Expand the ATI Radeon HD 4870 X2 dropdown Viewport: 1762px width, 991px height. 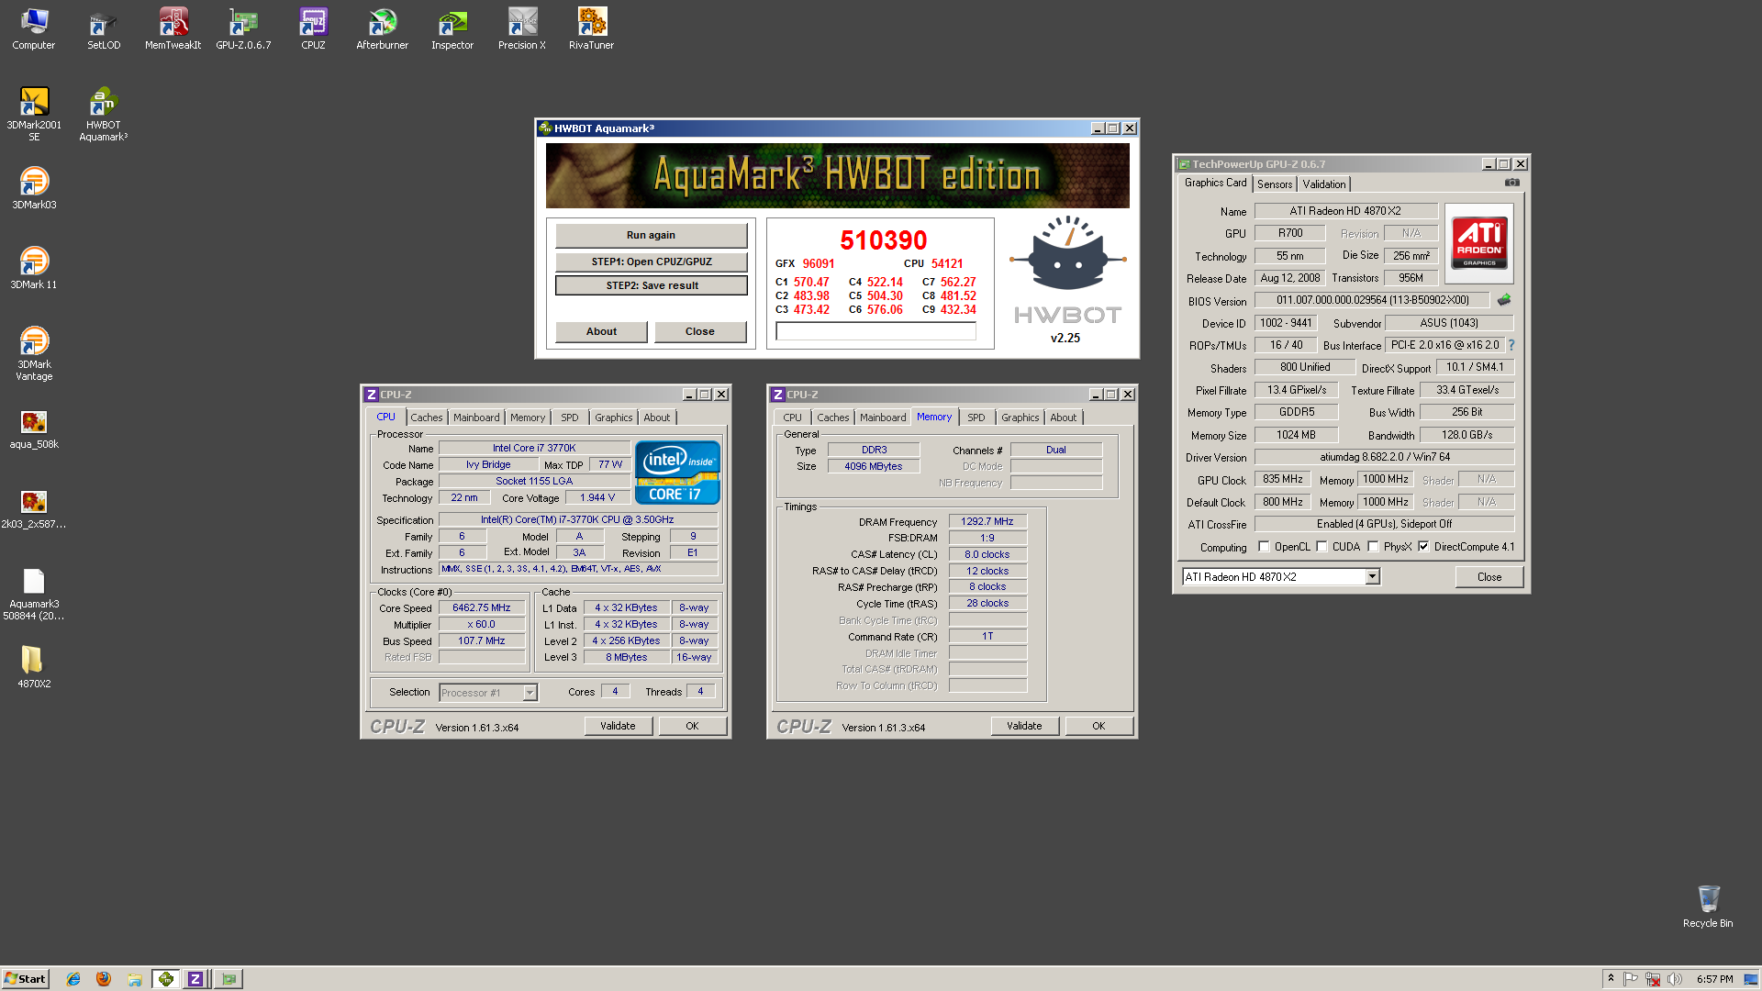[x=1372, y=577]
